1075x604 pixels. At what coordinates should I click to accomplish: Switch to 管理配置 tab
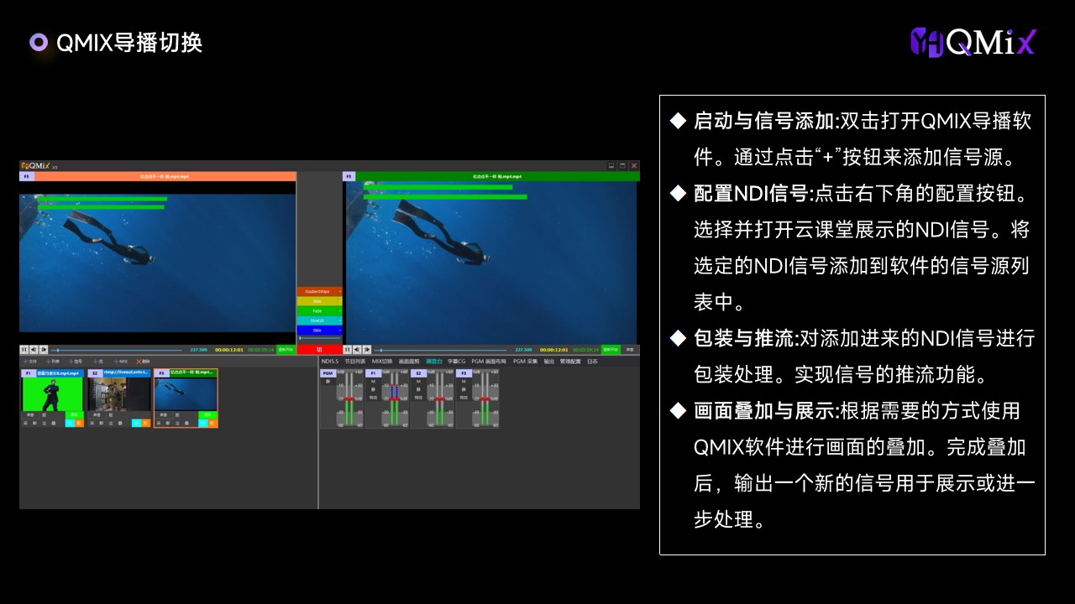pyautogui.click(x=570, y=362)
